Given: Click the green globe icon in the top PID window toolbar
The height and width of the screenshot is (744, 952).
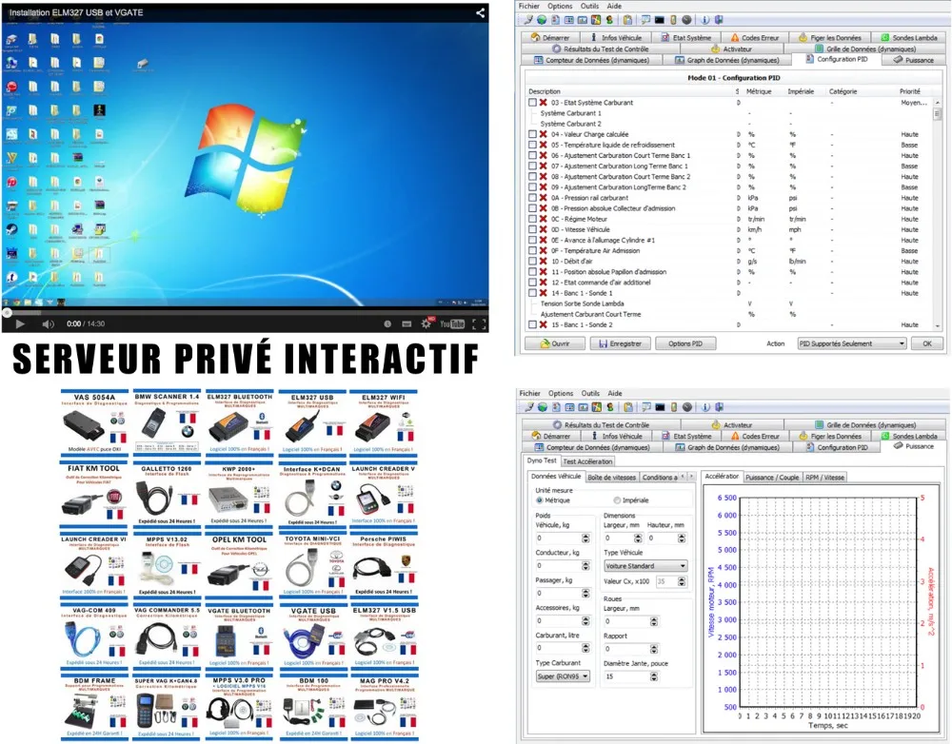Looking at the screenshot, I should [541, 19].
